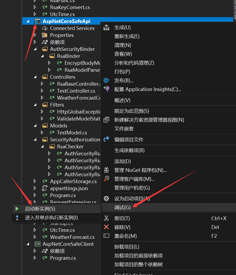Collapse the Filters folder arrow
This screenshot has width=236, height=275.
pyautogui.click(x=35, y=105)
